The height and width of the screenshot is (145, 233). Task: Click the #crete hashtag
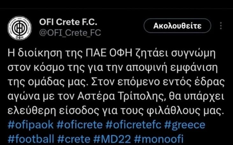tap(74, 139)
